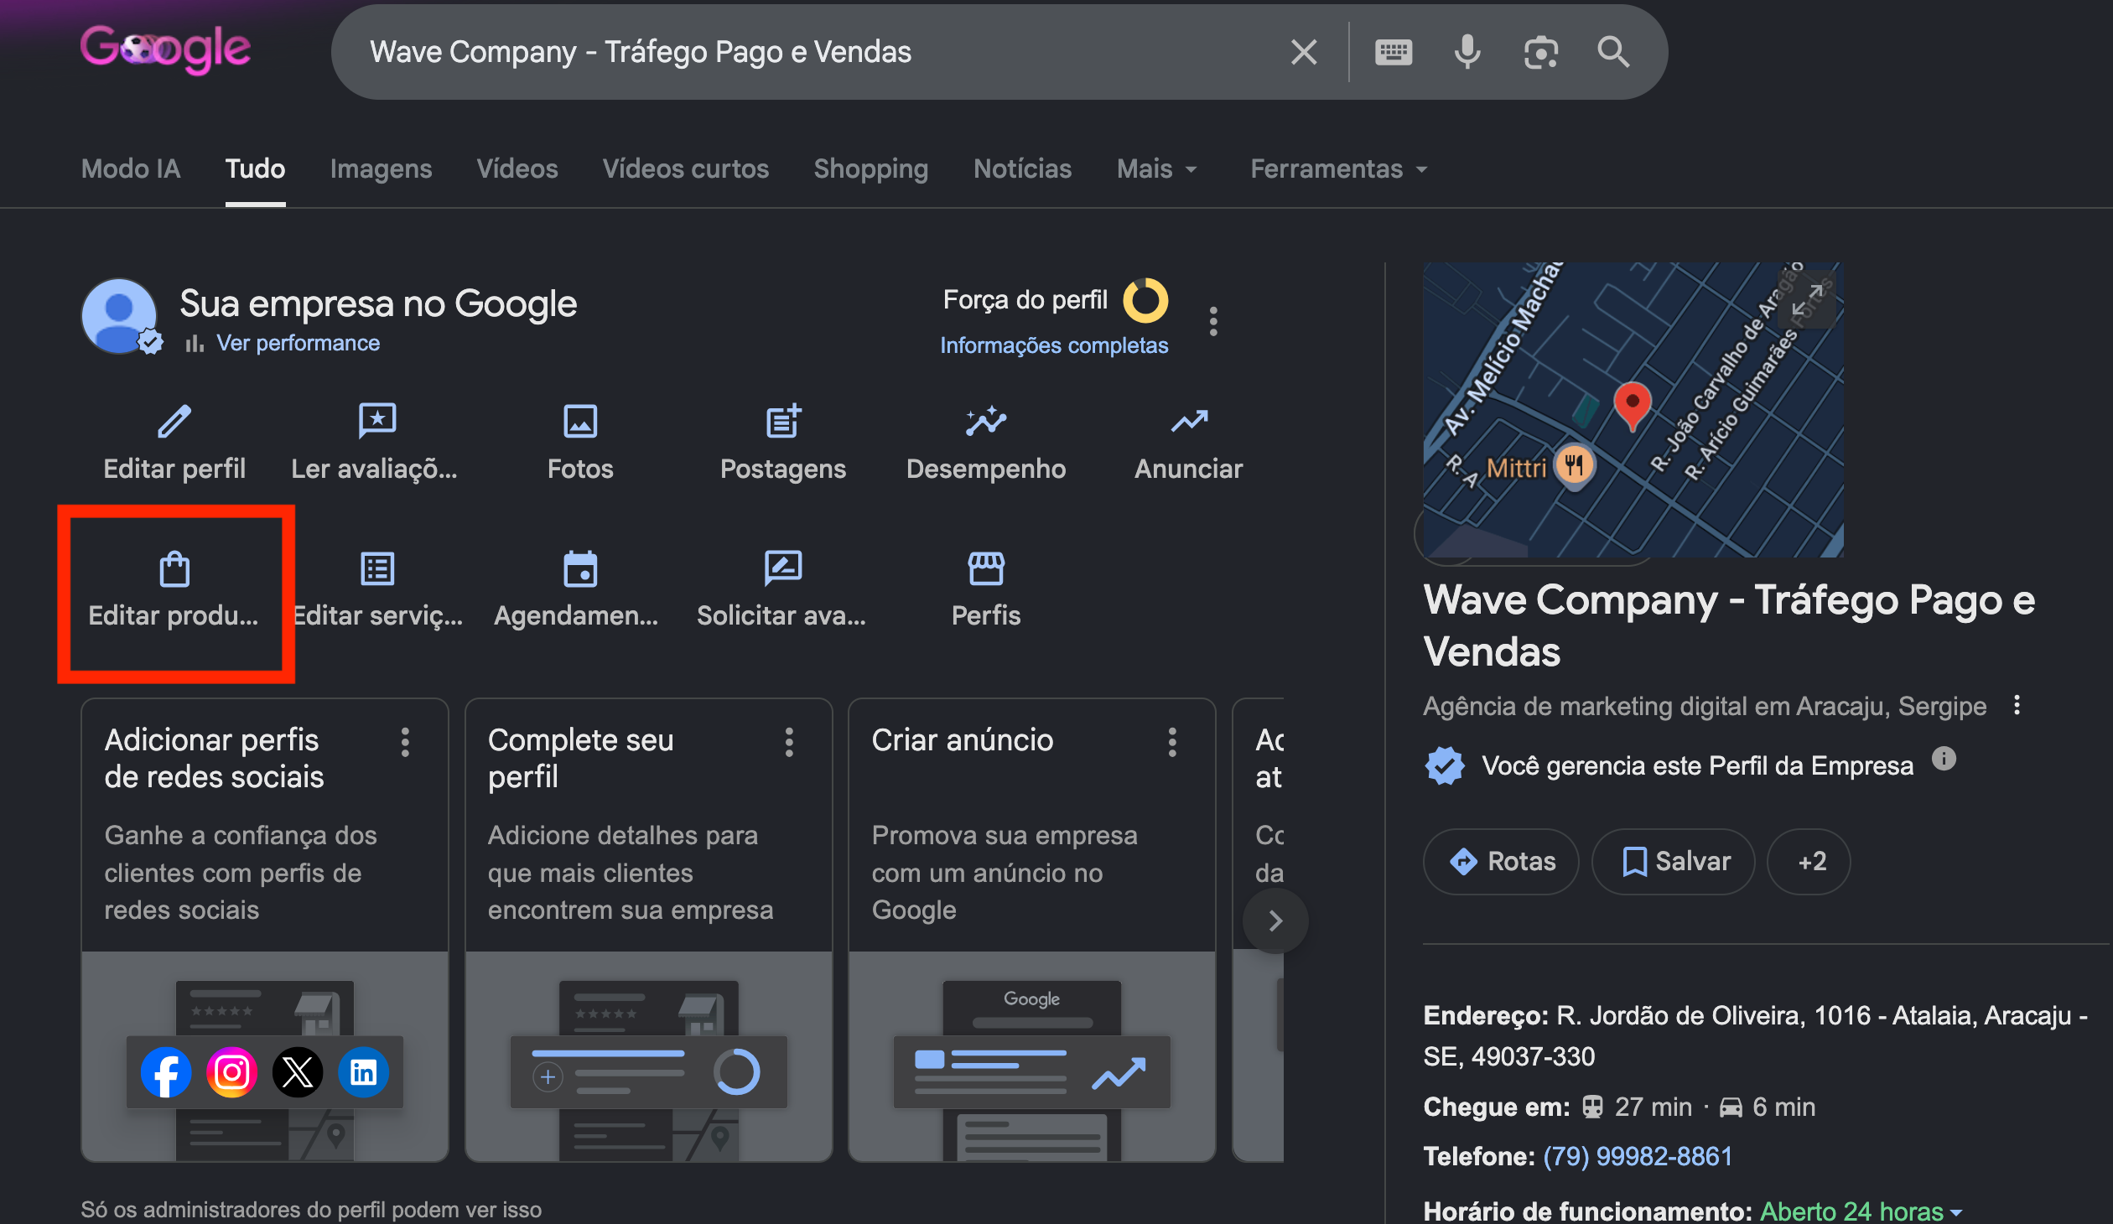Open the on-screen keyboard input tool
Viewport: 2113px width, 1224px height.
point(1394,52)
